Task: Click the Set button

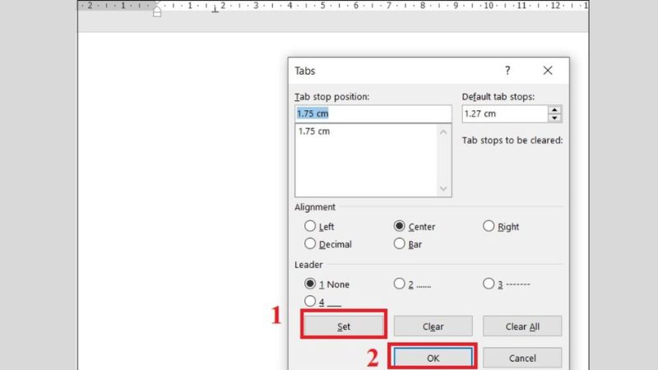Action: tap(344, 326)
